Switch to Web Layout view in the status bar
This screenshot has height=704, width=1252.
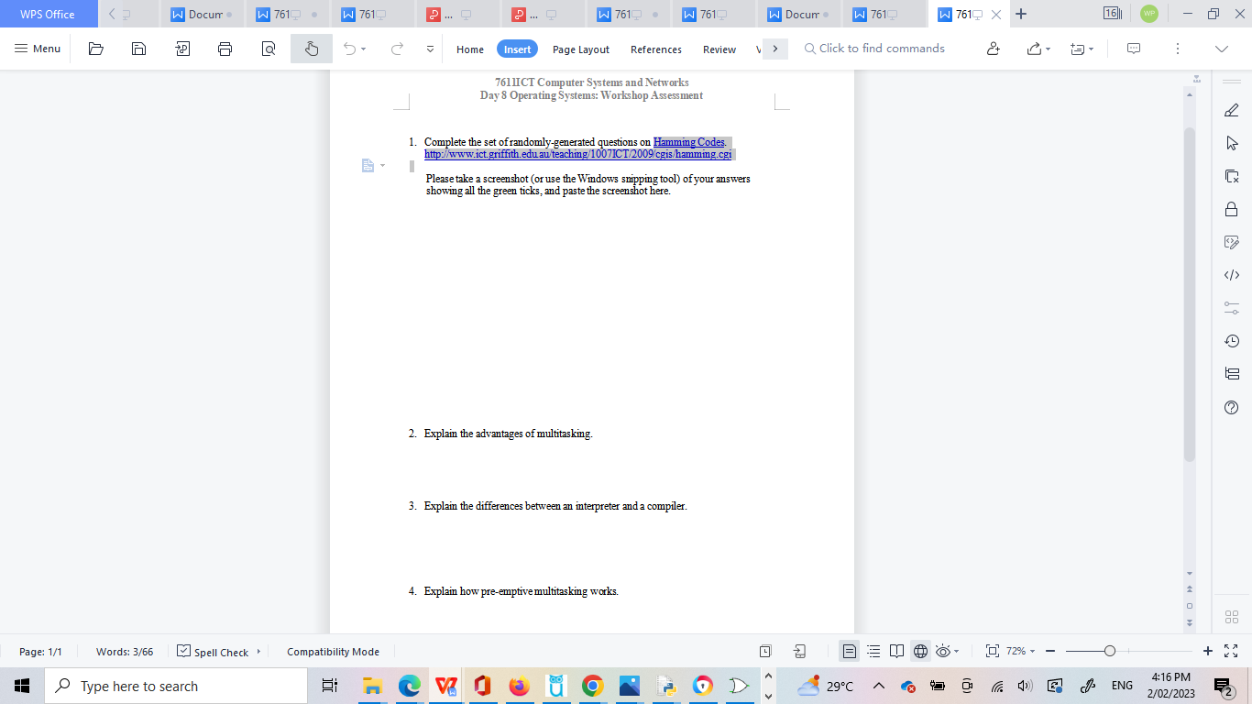point(921,651)
